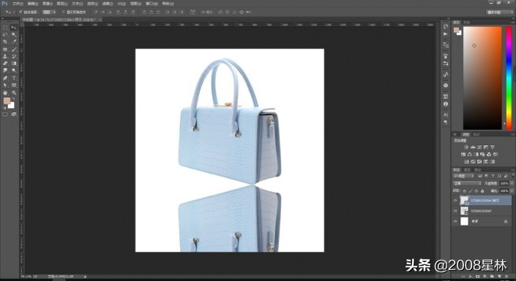
Task: Add layer style with fx icon
Action: 471,277
